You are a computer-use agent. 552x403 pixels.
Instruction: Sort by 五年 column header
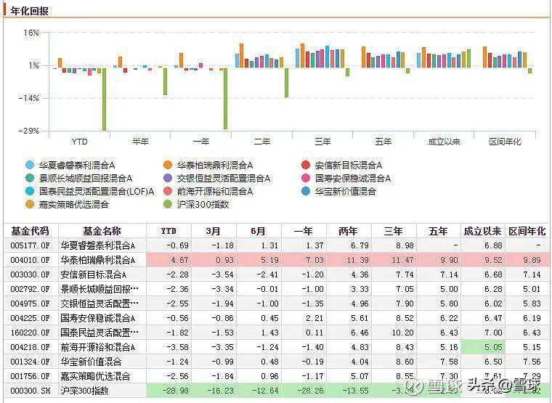pos(438,231)
